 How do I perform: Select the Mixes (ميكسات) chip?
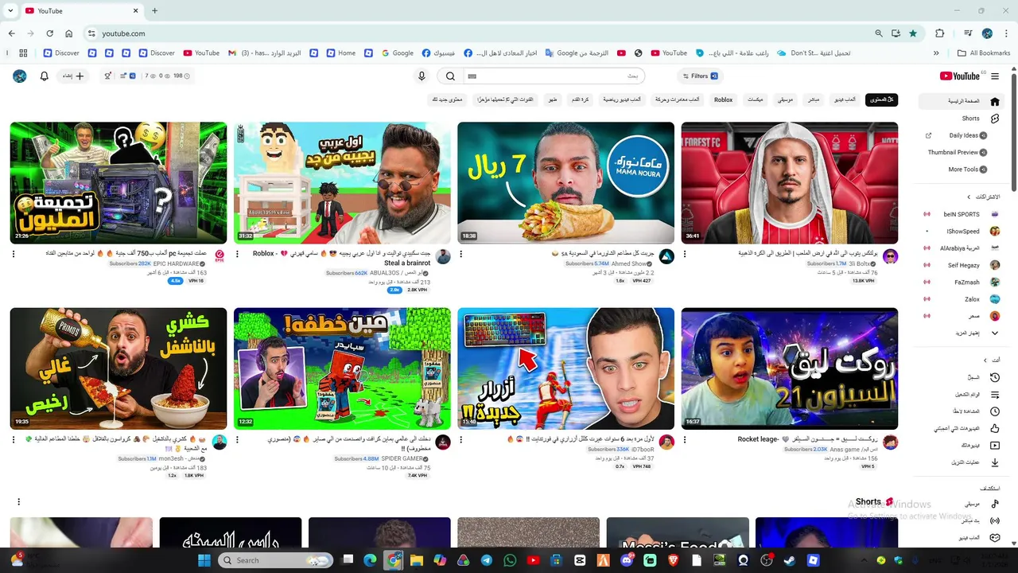pyautogui.click(x=756, y=99)
